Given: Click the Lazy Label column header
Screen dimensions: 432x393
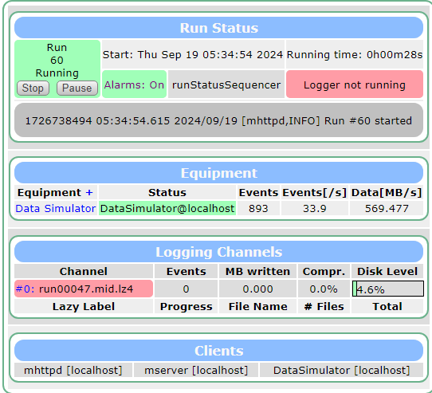Looking at the screenshot, I should (84, 306).
